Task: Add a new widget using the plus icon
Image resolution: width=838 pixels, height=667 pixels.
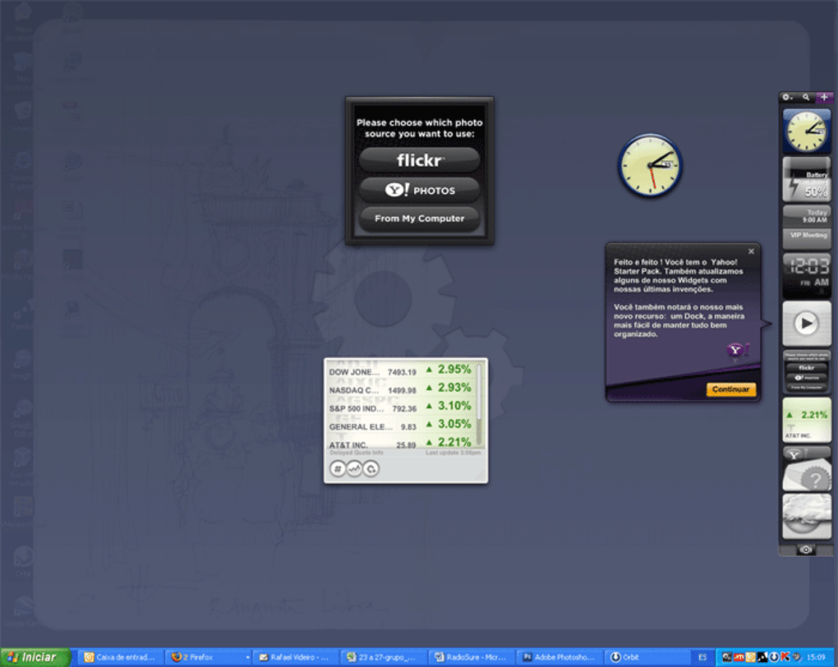Action: click(x=825, y=97)
